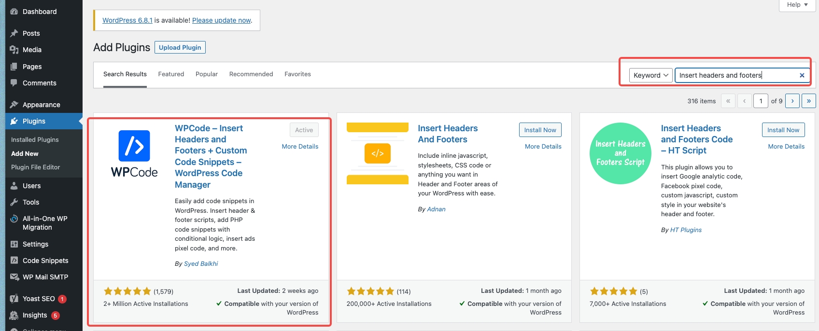This screenshot has height=331, width=819.
Task: Switch to the Popular tab
Action: [x=207, y=74]
